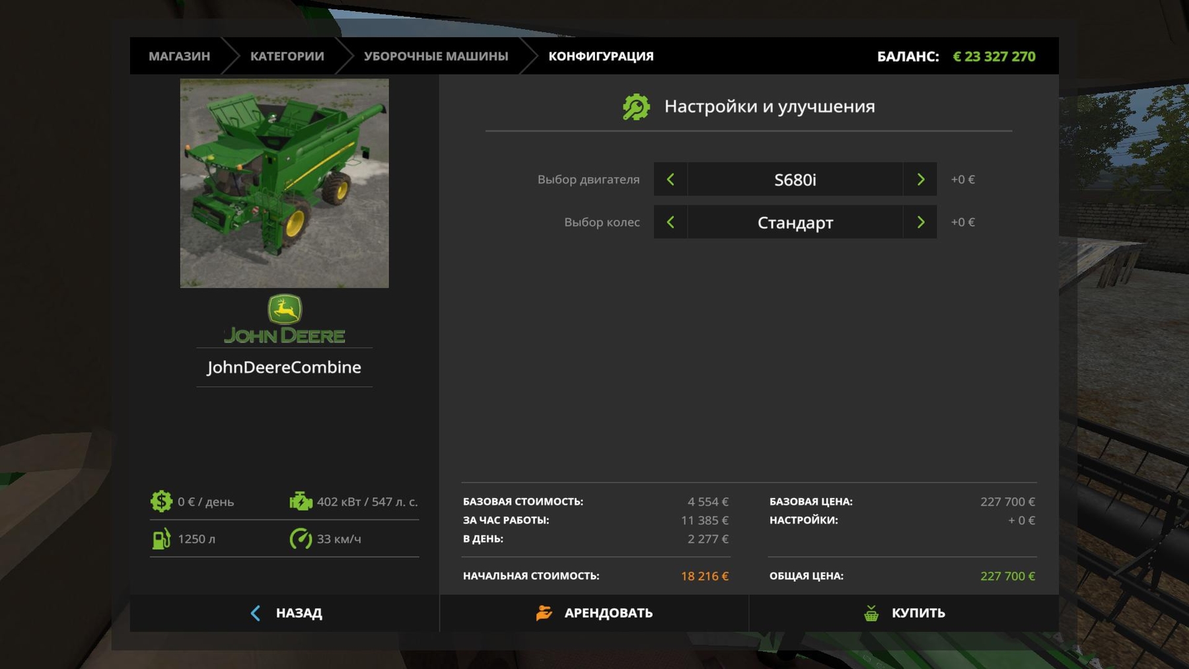Open the Категории breadcrumb tab
This screenshot has width=1189, height=669.
(x=287, y=57)
